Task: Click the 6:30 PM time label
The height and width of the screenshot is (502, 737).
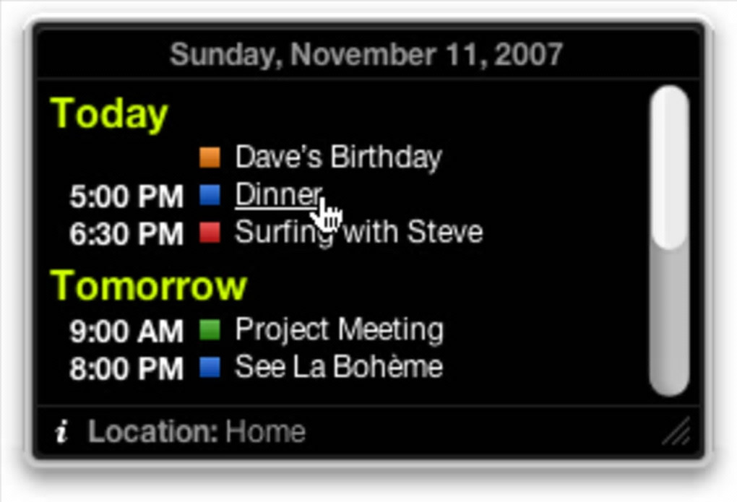Action: pyautogui.click(x=126, y=233)
